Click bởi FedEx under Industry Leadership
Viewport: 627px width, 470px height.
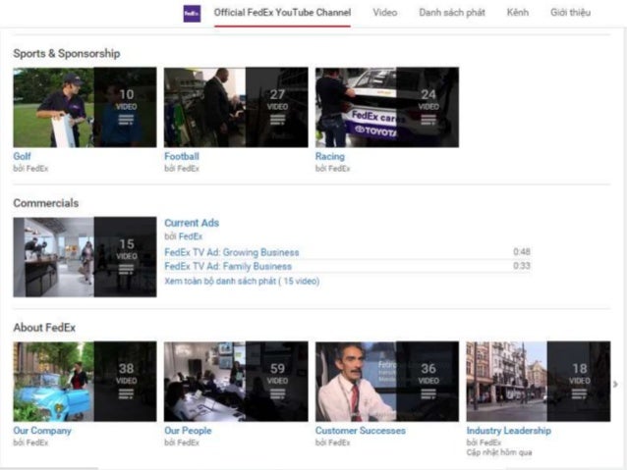pos(484,443)
